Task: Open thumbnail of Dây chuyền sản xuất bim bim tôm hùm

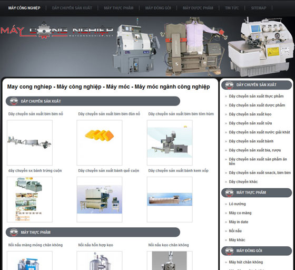Action: 170,143
